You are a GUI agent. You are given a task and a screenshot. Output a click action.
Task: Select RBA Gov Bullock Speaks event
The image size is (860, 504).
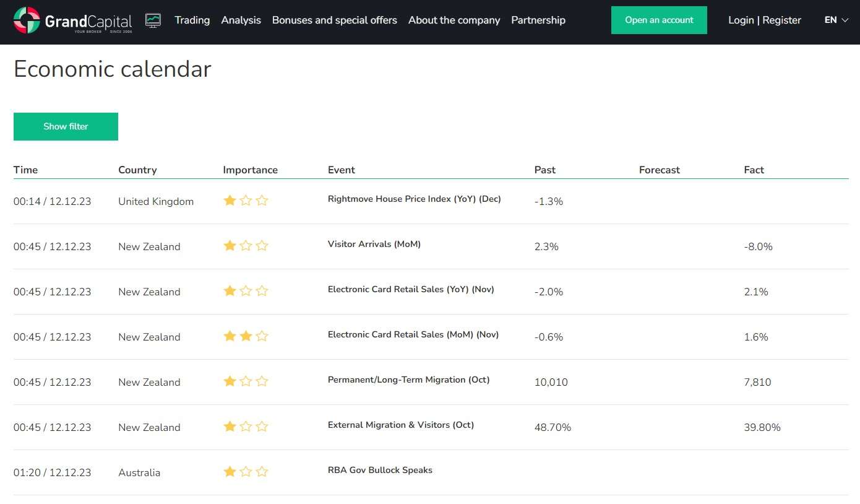pyautogui.click(x=380, y=471)
